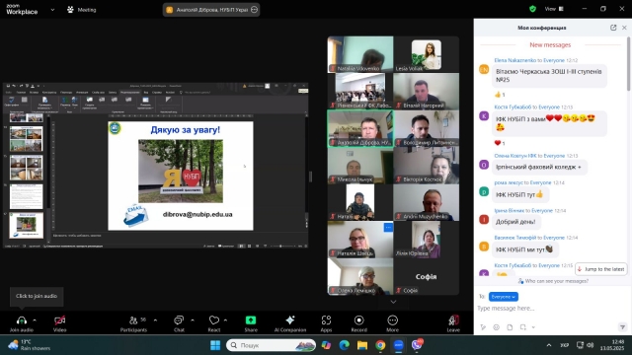The height and width of the screenshot is (355, 632).
Task: Open the React heart menu
Action: coord(214,320)
